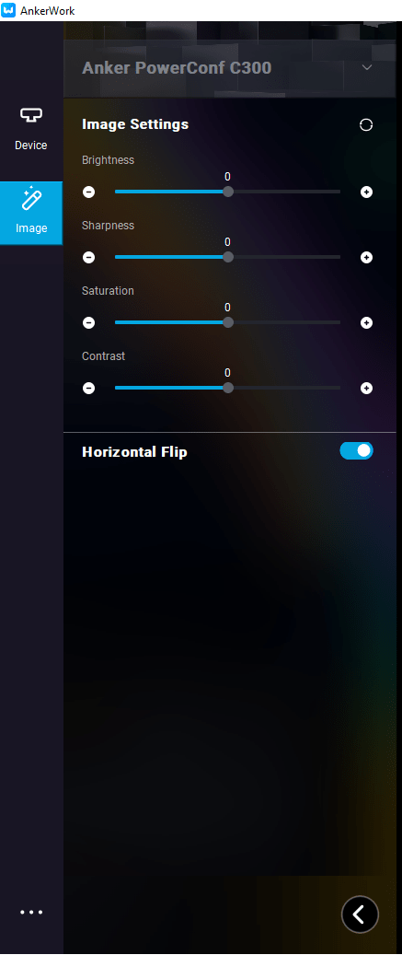
Task: Increase Contrast with the plus icon
Action: [366, 388]
